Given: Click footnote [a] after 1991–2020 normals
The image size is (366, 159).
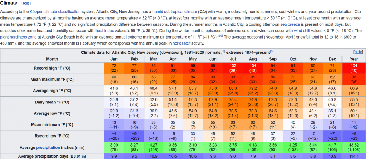Looking at the screenshot, I should (223, 51).
